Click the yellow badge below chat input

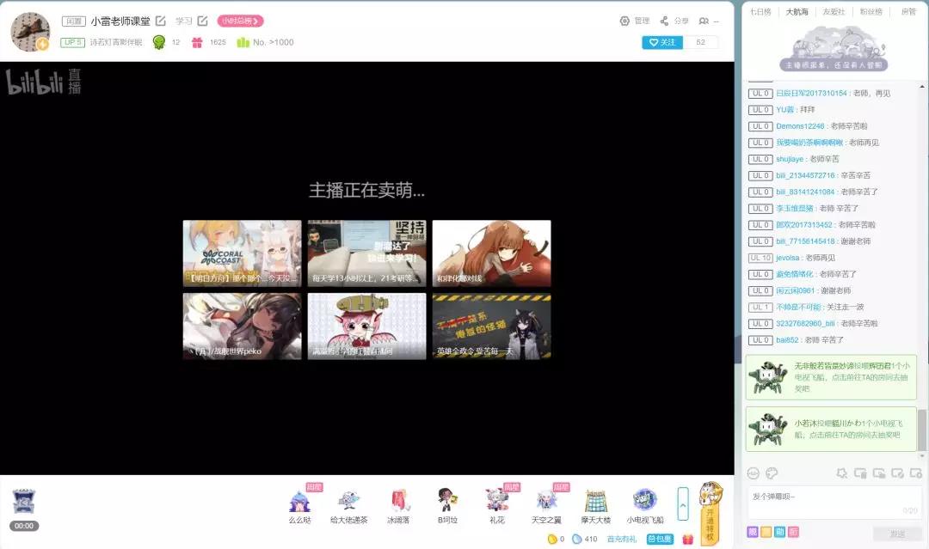(766, 532)
